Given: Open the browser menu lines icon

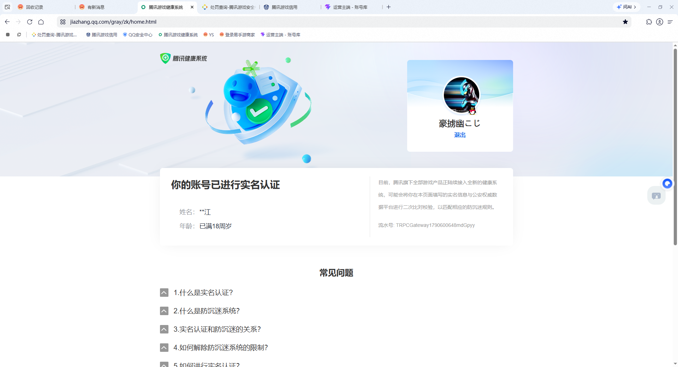Looking at the screenshot, I should (670, 22).
